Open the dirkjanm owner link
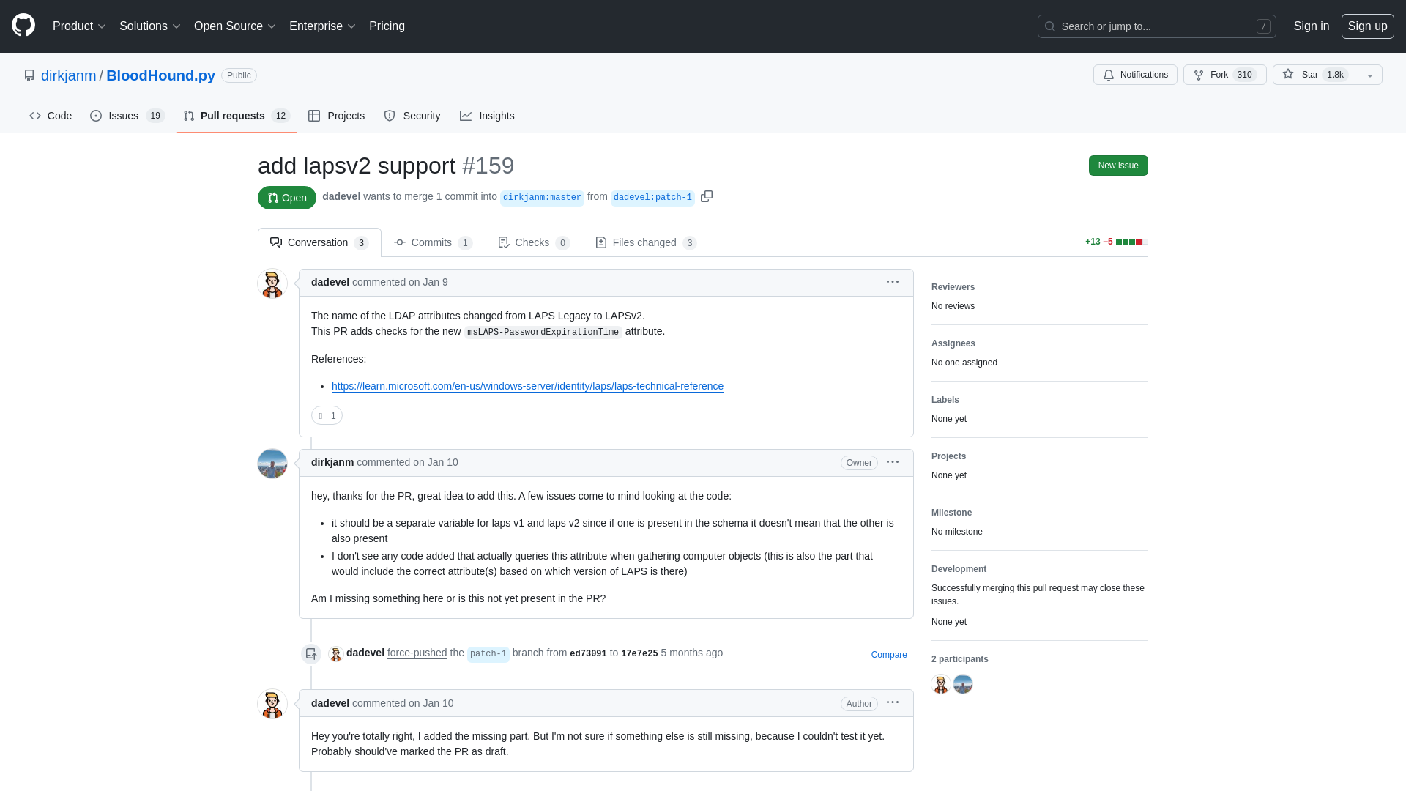This screenshot has height=791, width=1406. point(68,75)
